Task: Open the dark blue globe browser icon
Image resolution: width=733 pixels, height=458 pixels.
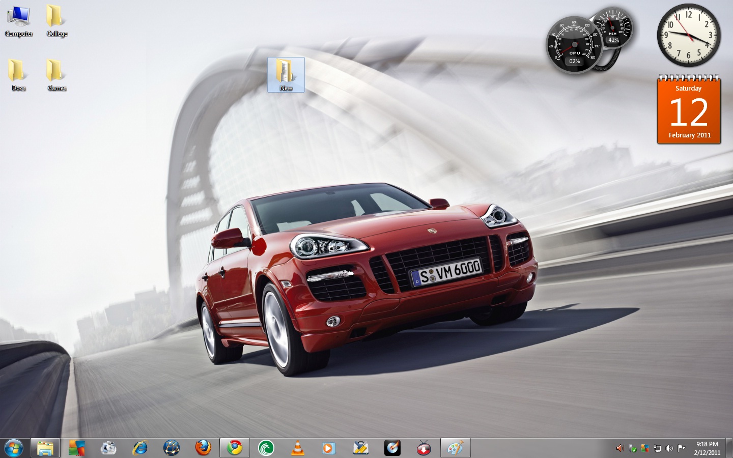Action: click(172, 448)
